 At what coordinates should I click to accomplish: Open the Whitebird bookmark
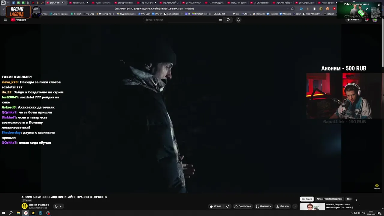pyautogui.click(x=285, y=14)
